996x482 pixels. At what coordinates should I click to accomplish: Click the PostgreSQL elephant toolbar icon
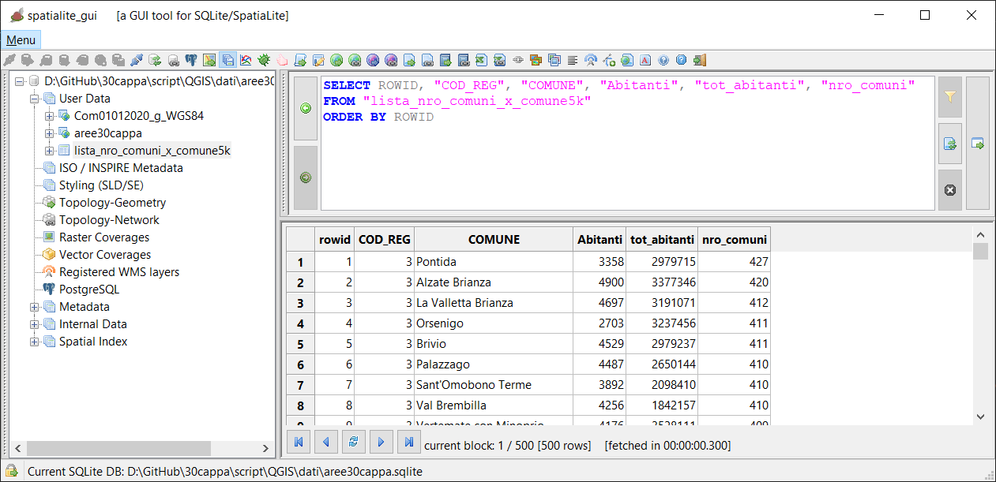coord(191,59)
